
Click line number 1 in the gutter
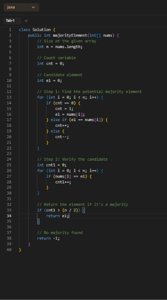[x=10, y=30]
